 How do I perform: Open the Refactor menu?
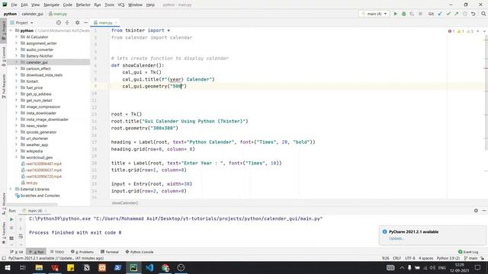(83, 5)
